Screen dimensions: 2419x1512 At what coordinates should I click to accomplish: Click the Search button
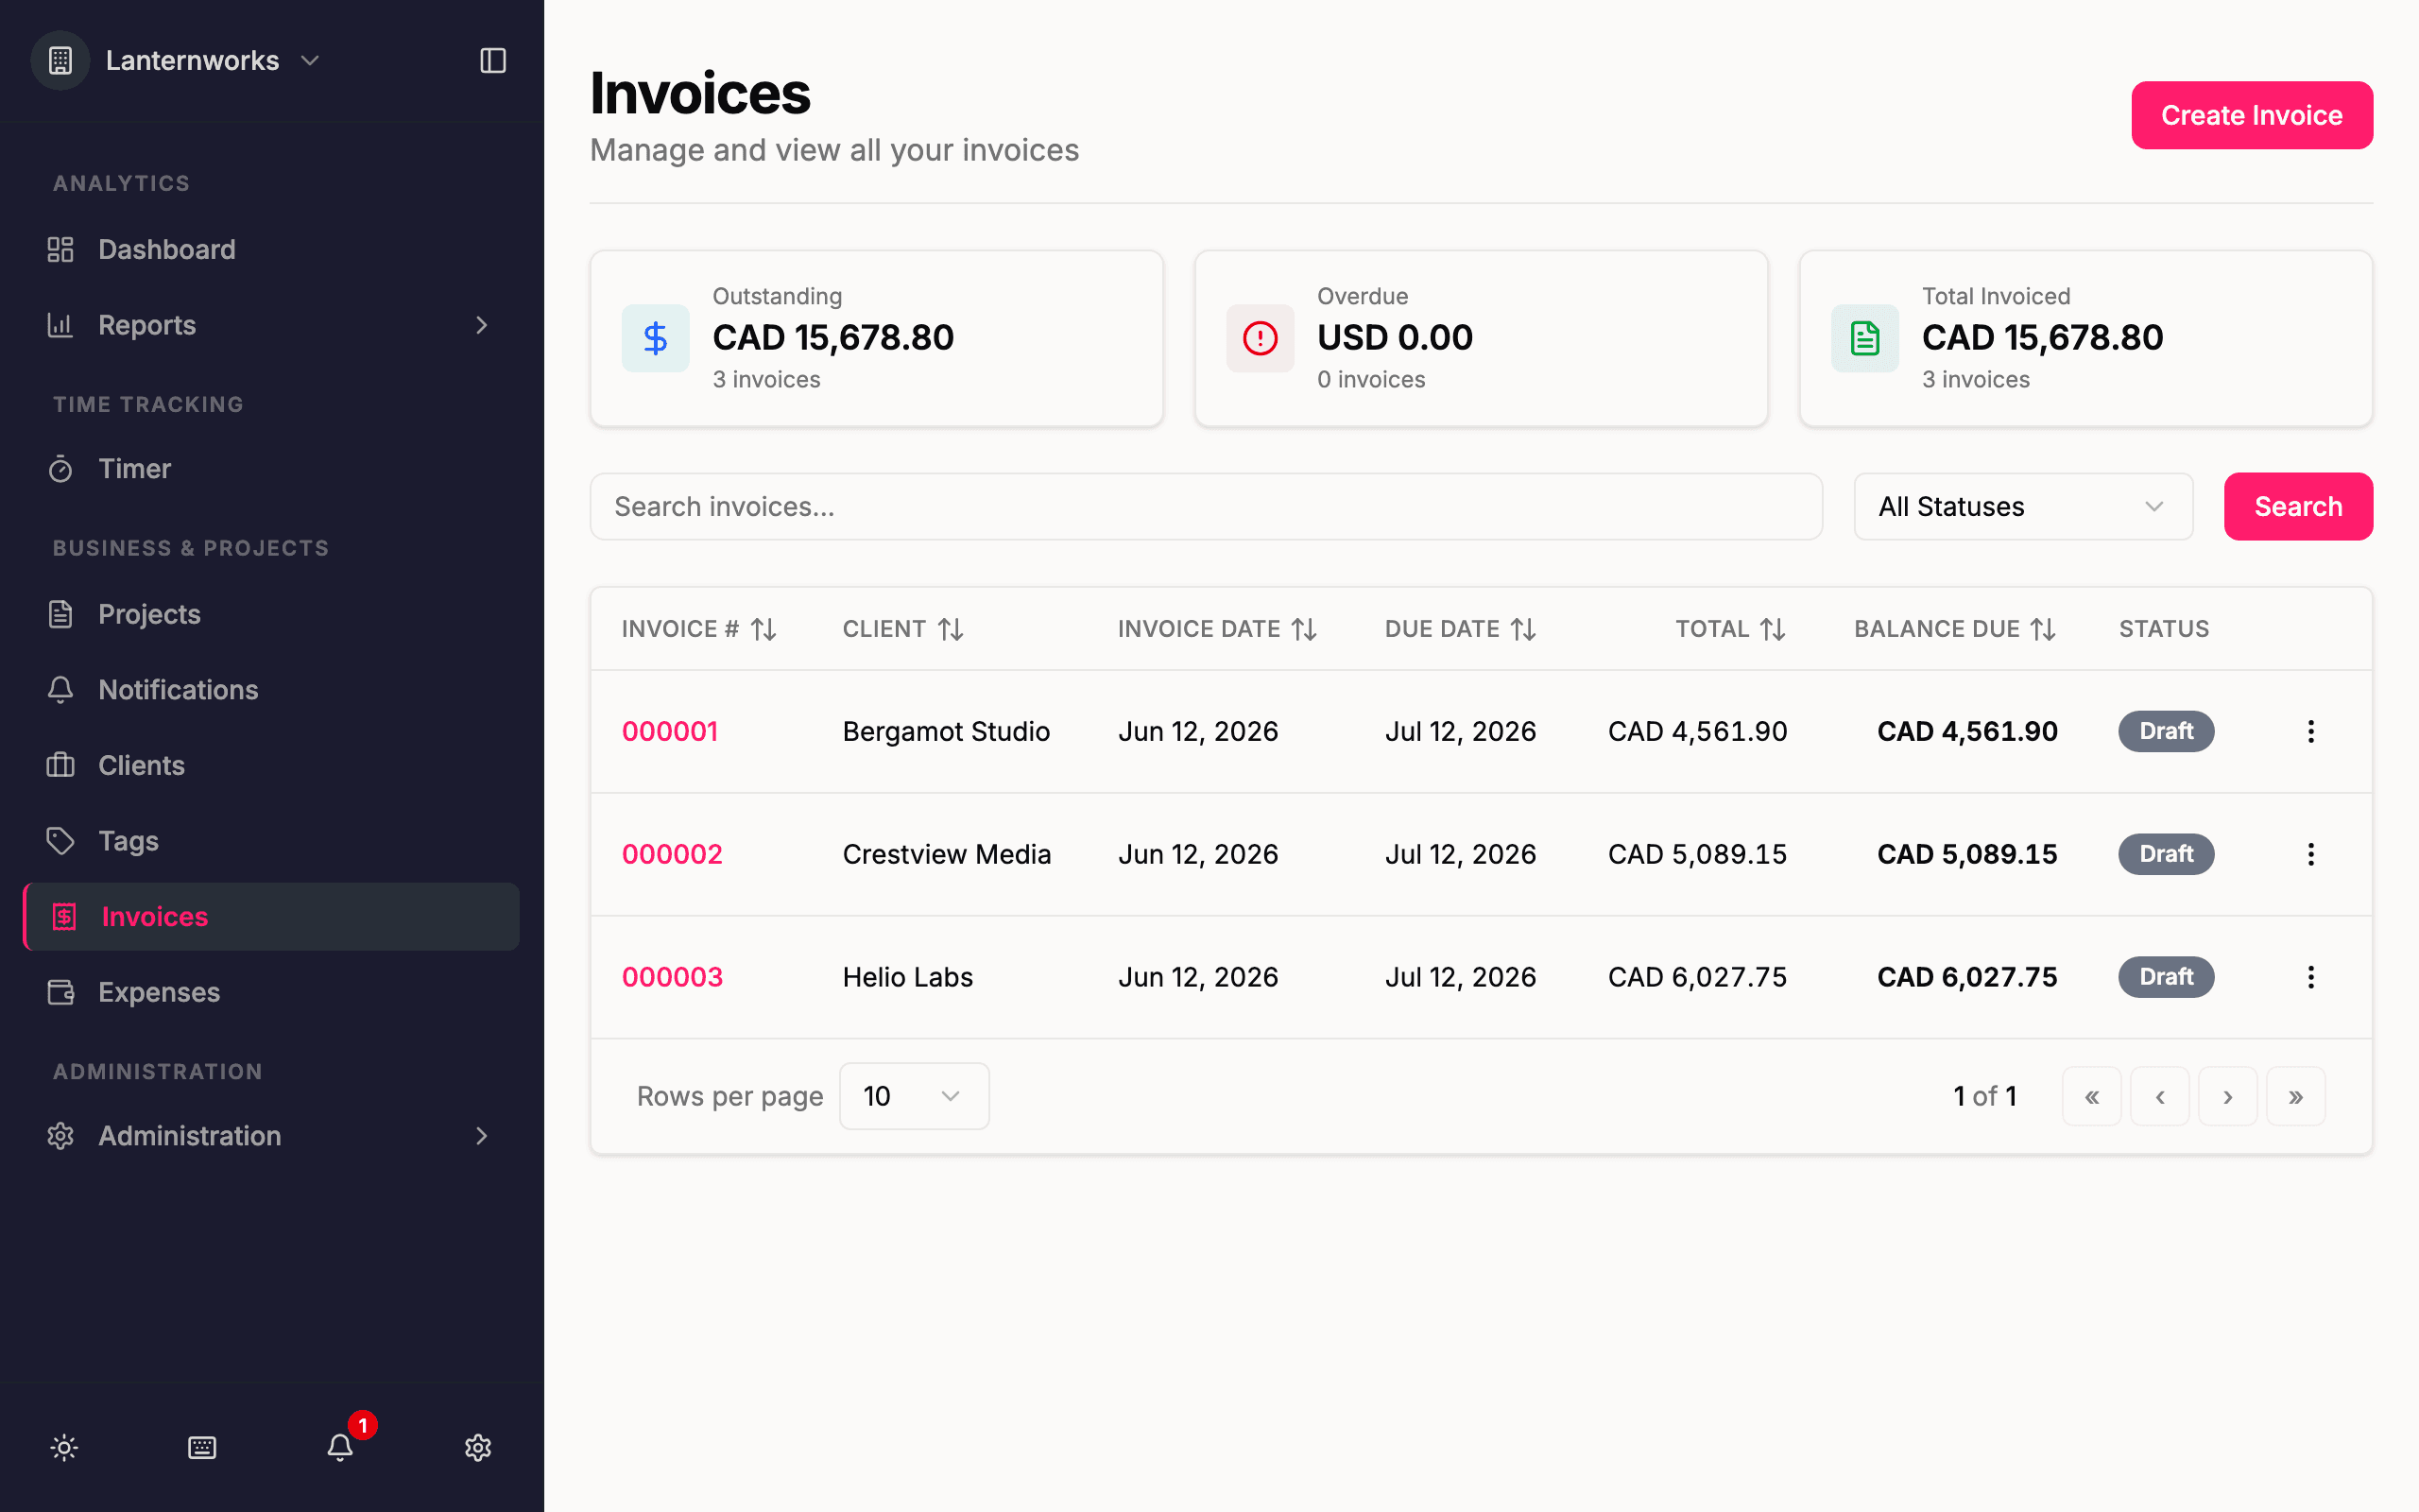tap(2298, 506)
